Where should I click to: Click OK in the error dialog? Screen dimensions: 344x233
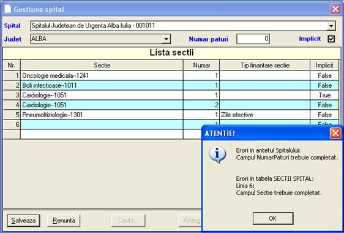[273, 218]
